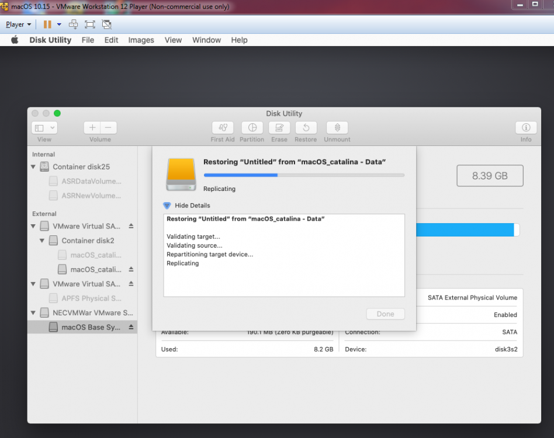Screen dimensions: 554x438
Task: Pause the virtual machine
Action: click(47, 25)
